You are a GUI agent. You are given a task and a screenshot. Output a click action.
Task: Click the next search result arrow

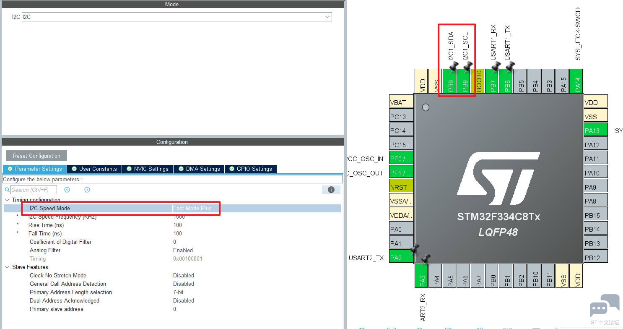point(87,190)
